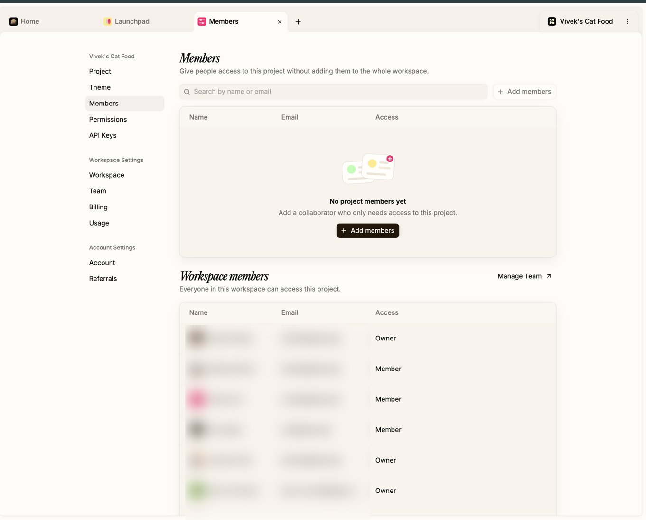This screenshot has height=520, width=646.
Task: Close the Members tab
Action: [x=280, y=22]
